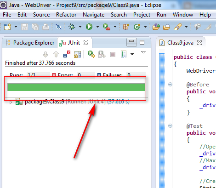Open the Navigate menu
Screen dimensions: 216x188
point(94,15)
